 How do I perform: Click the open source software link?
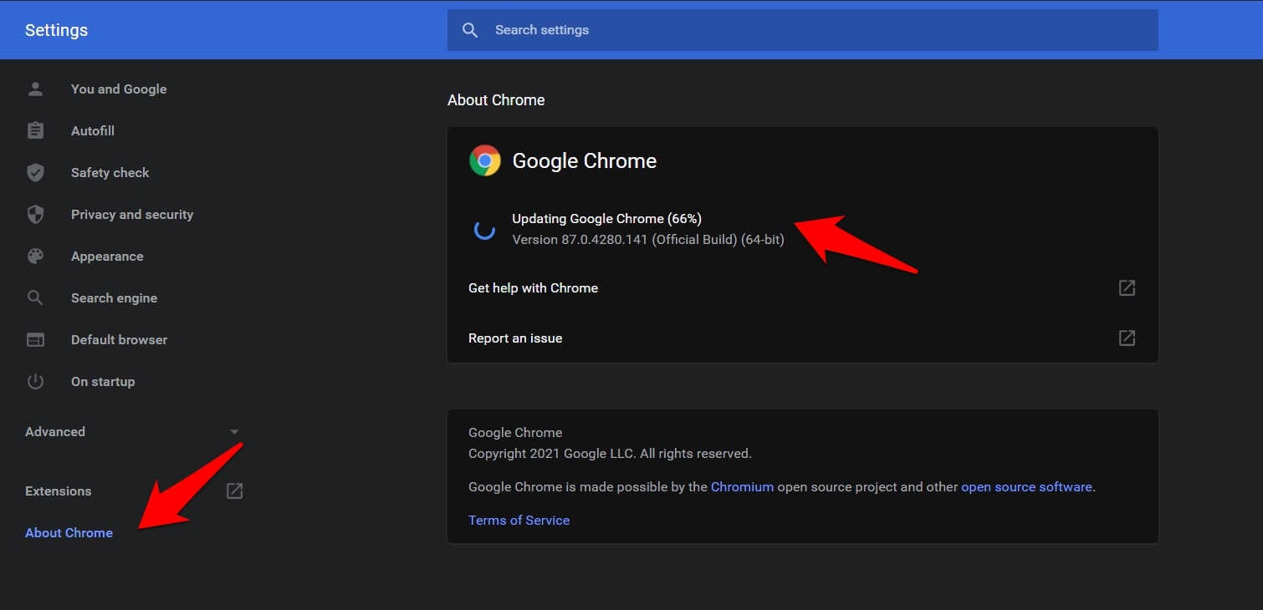(1026, 486)
